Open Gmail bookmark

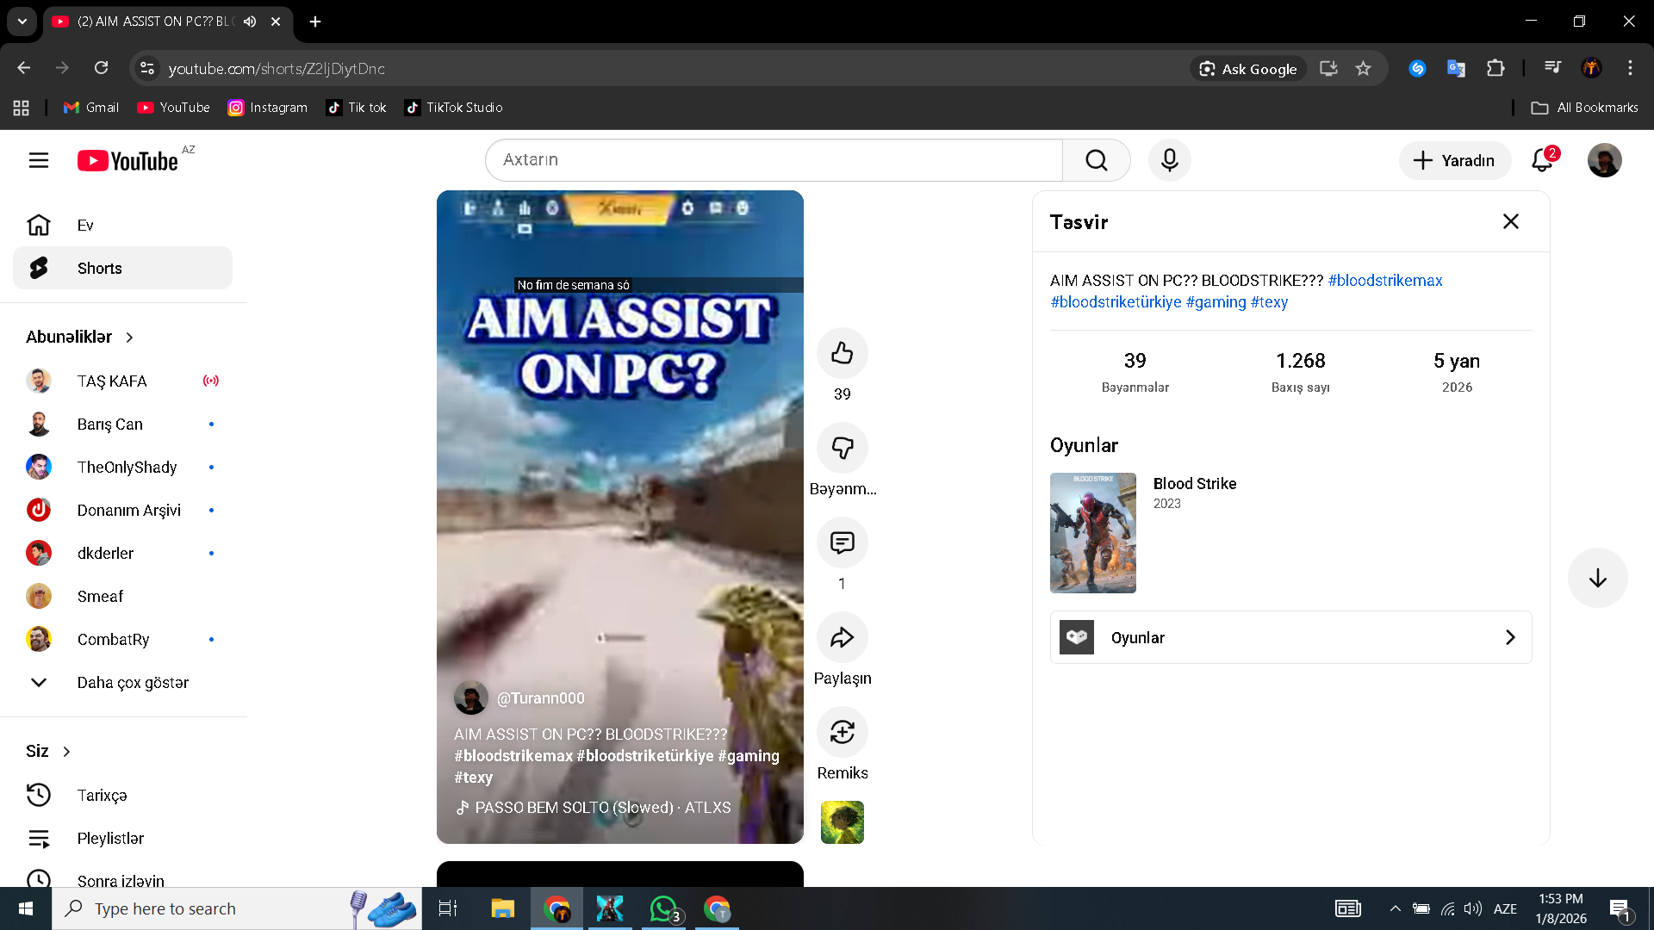[91, 108]
